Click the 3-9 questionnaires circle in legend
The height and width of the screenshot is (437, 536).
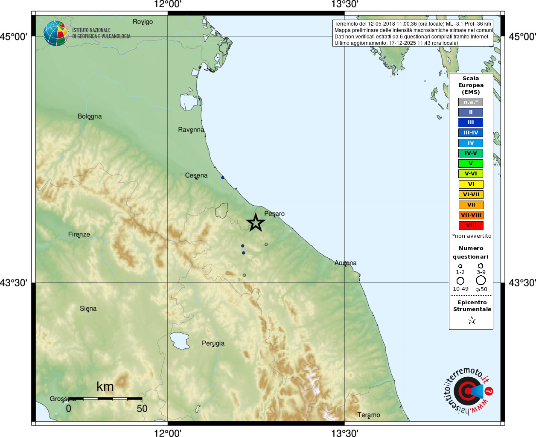tap(481, 266)
